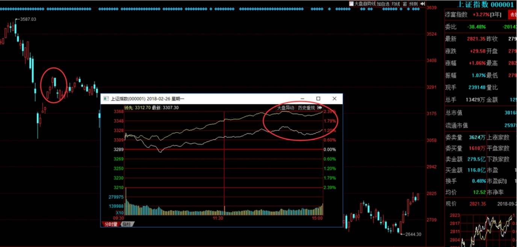Click the 加自选 button
This screenshot has width=517, height=247.
pos(383,4)
